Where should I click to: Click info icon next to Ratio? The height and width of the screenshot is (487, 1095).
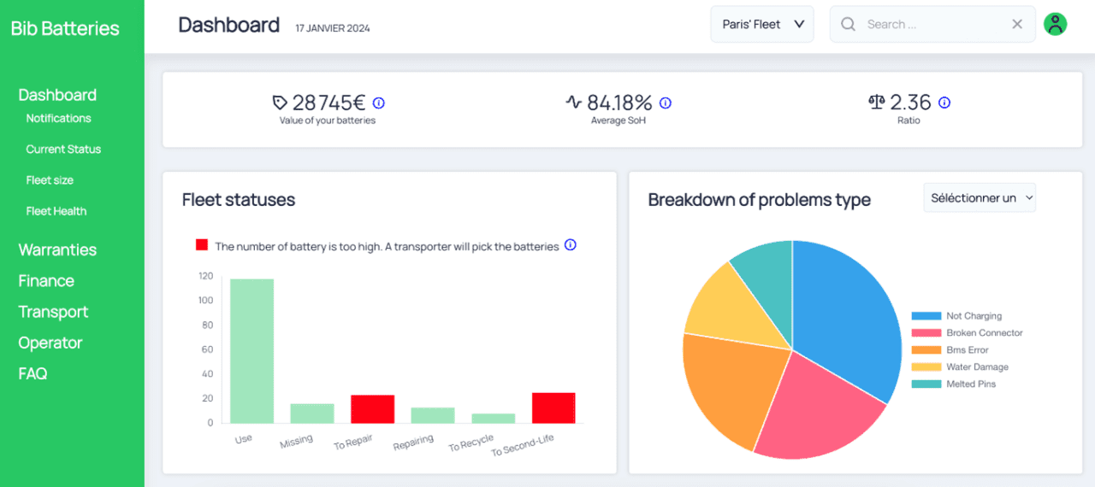944,103
